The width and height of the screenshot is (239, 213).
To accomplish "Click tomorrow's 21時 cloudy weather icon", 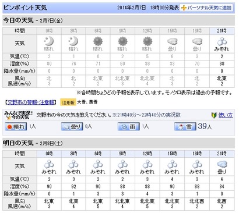I will pyautogui.click(x=222, y=164).
